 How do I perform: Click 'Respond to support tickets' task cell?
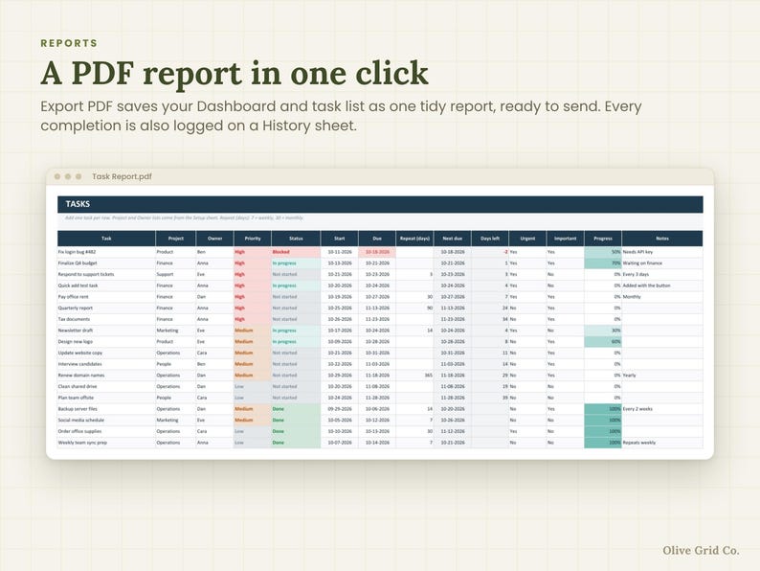point(106,275)
